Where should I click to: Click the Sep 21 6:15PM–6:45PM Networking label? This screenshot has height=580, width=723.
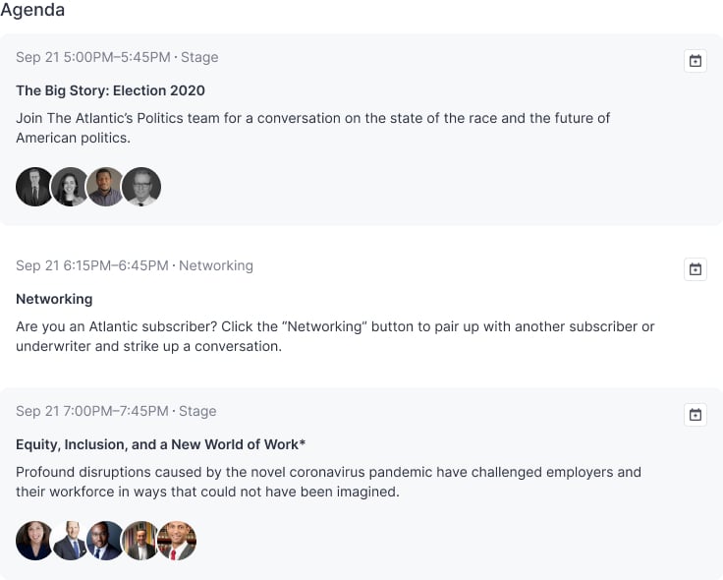[134, 265]
